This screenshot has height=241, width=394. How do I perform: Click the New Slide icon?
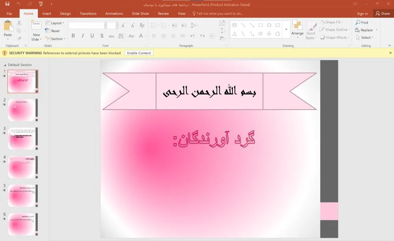(36, 26)
